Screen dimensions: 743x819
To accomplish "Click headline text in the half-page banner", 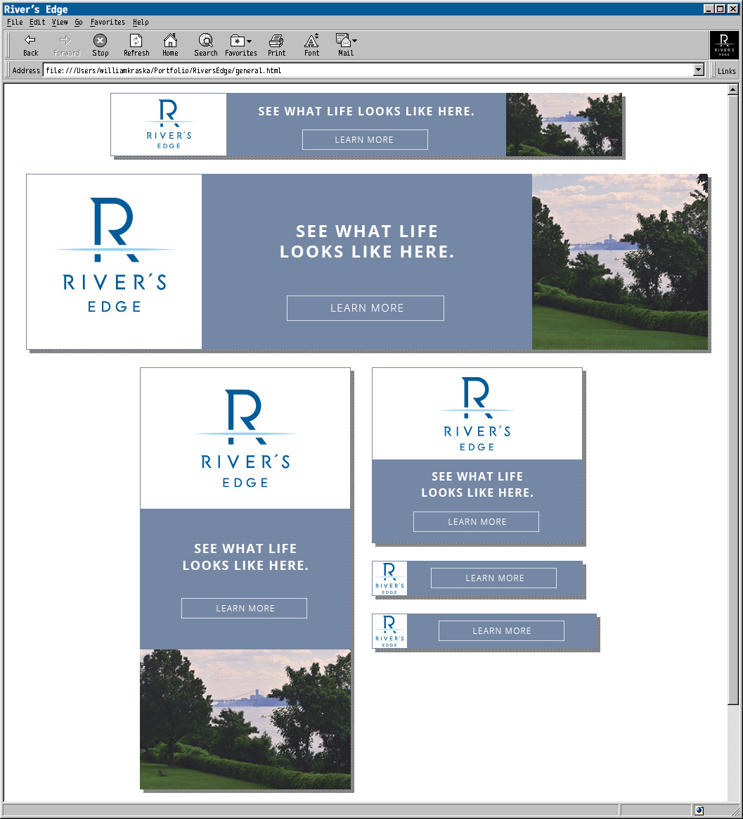I will coord(245,557).
